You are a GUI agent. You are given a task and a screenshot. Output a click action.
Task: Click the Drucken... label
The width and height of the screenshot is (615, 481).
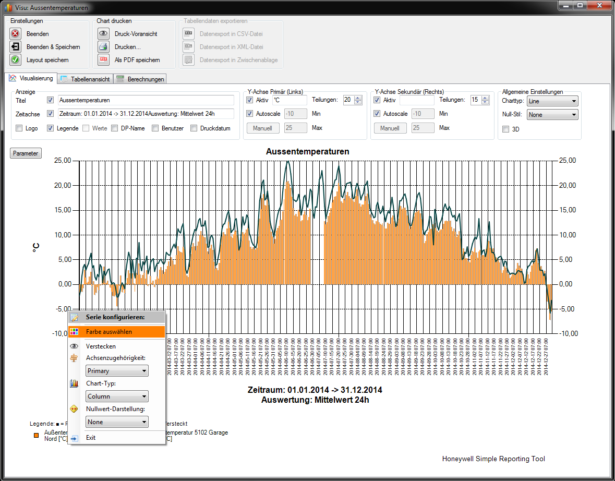pyautogui.click(x=127, y=46)
